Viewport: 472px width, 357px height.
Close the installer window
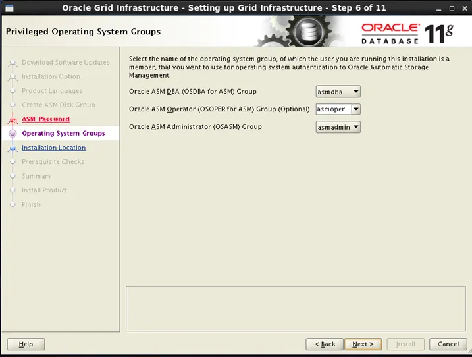(x=465, y=9)
